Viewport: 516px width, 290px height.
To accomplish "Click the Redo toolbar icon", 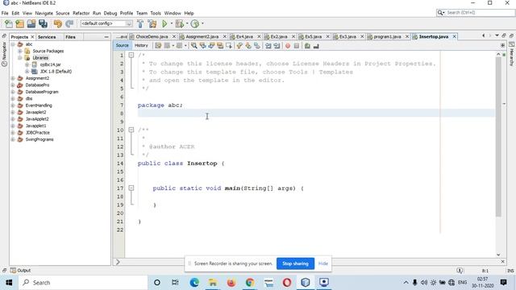I will click(x=69, y=23).
